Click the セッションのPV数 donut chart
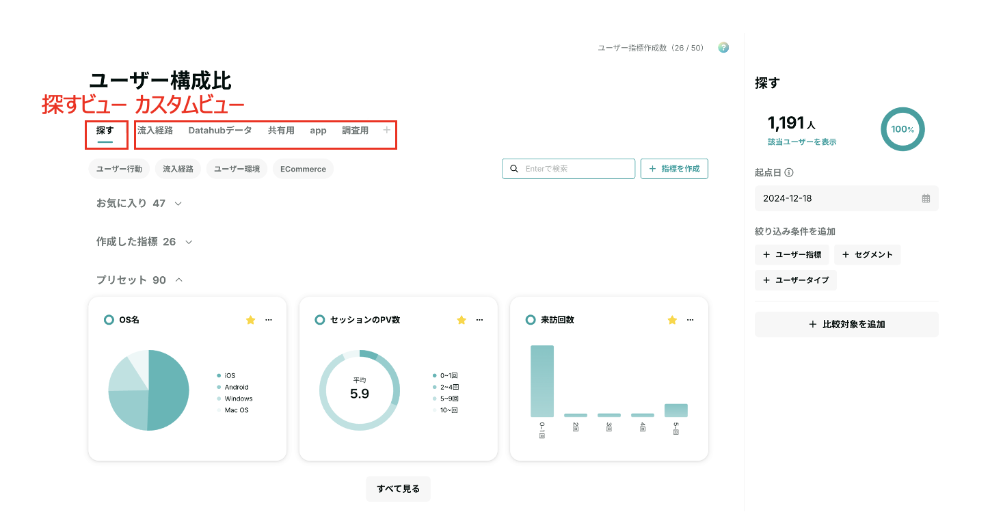 tap(360, 390)
